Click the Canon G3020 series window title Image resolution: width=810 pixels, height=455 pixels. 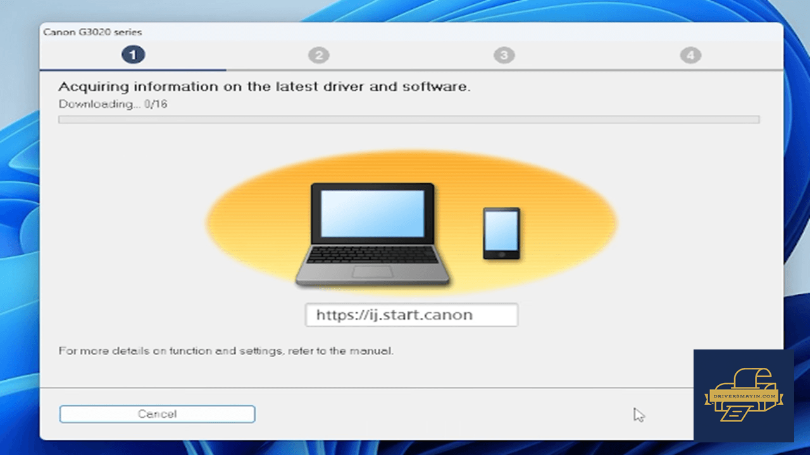(92, 32)
